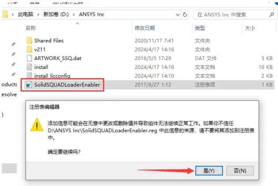Image resolution: width=278 pixels, height=186 pixels.
Task: Select the SolidSQUADLoaderEnabler registry file icon
Action: (x=29, y=85)
